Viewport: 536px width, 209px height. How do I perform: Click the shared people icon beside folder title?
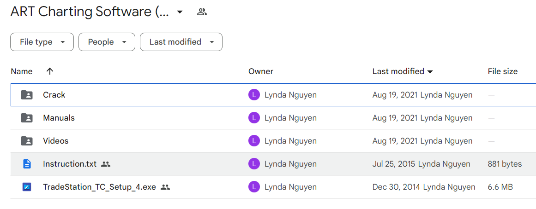click(x=202, y=12)
